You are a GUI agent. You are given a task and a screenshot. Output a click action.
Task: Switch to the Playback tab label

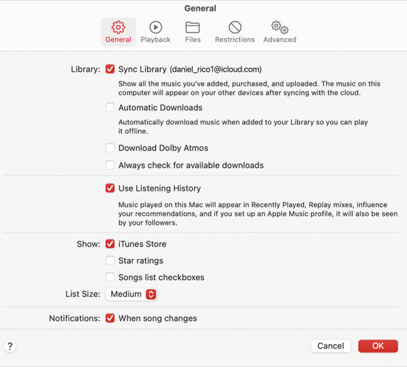(x=155, y=39)
